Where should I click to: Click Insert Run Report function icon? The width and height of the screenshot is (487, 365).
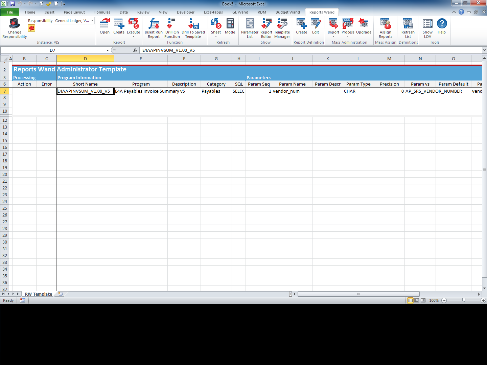(x=154, y=24)
